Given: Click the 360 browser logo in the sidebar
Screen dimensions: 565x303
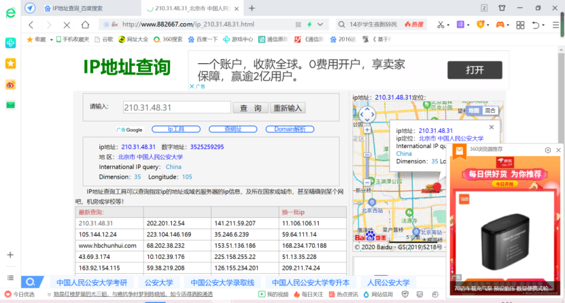Looking at the screenshot, I should click(x=10, y=13).
